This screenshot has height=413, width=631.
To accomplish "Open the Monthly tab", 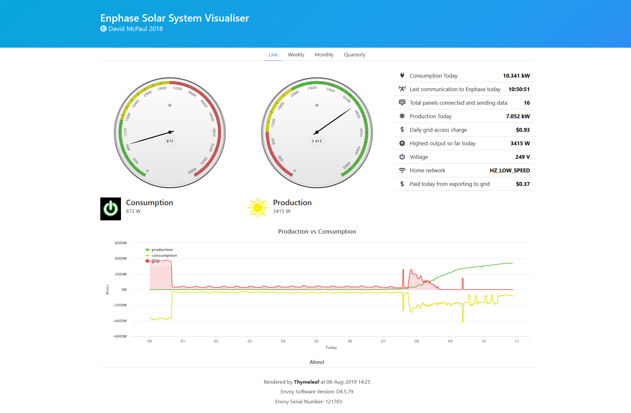I will point(324,55).
